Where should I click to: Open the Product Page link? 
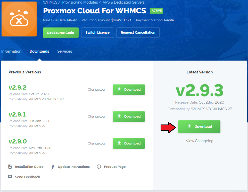pos(115,167)
